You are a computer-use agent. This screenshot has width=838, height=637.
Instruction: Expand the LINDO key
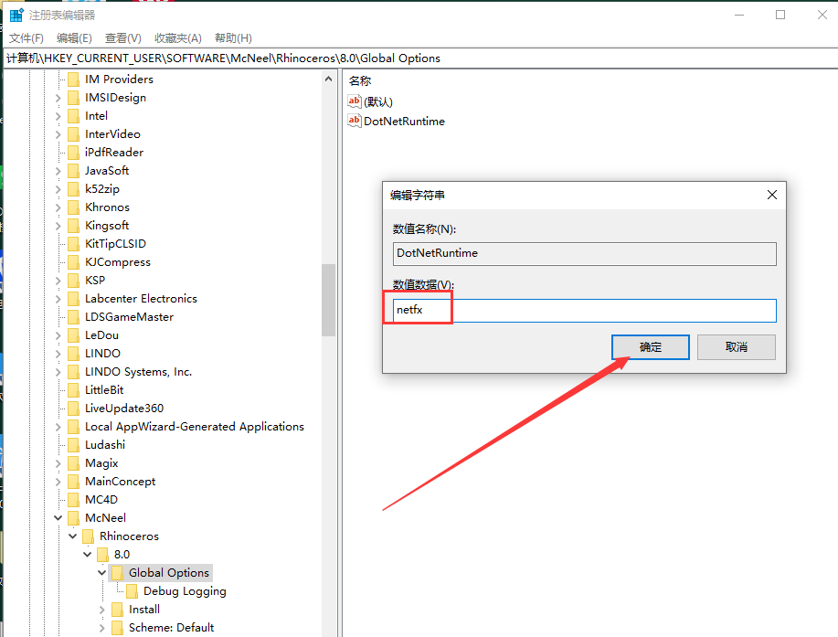[x=58, y=354]
